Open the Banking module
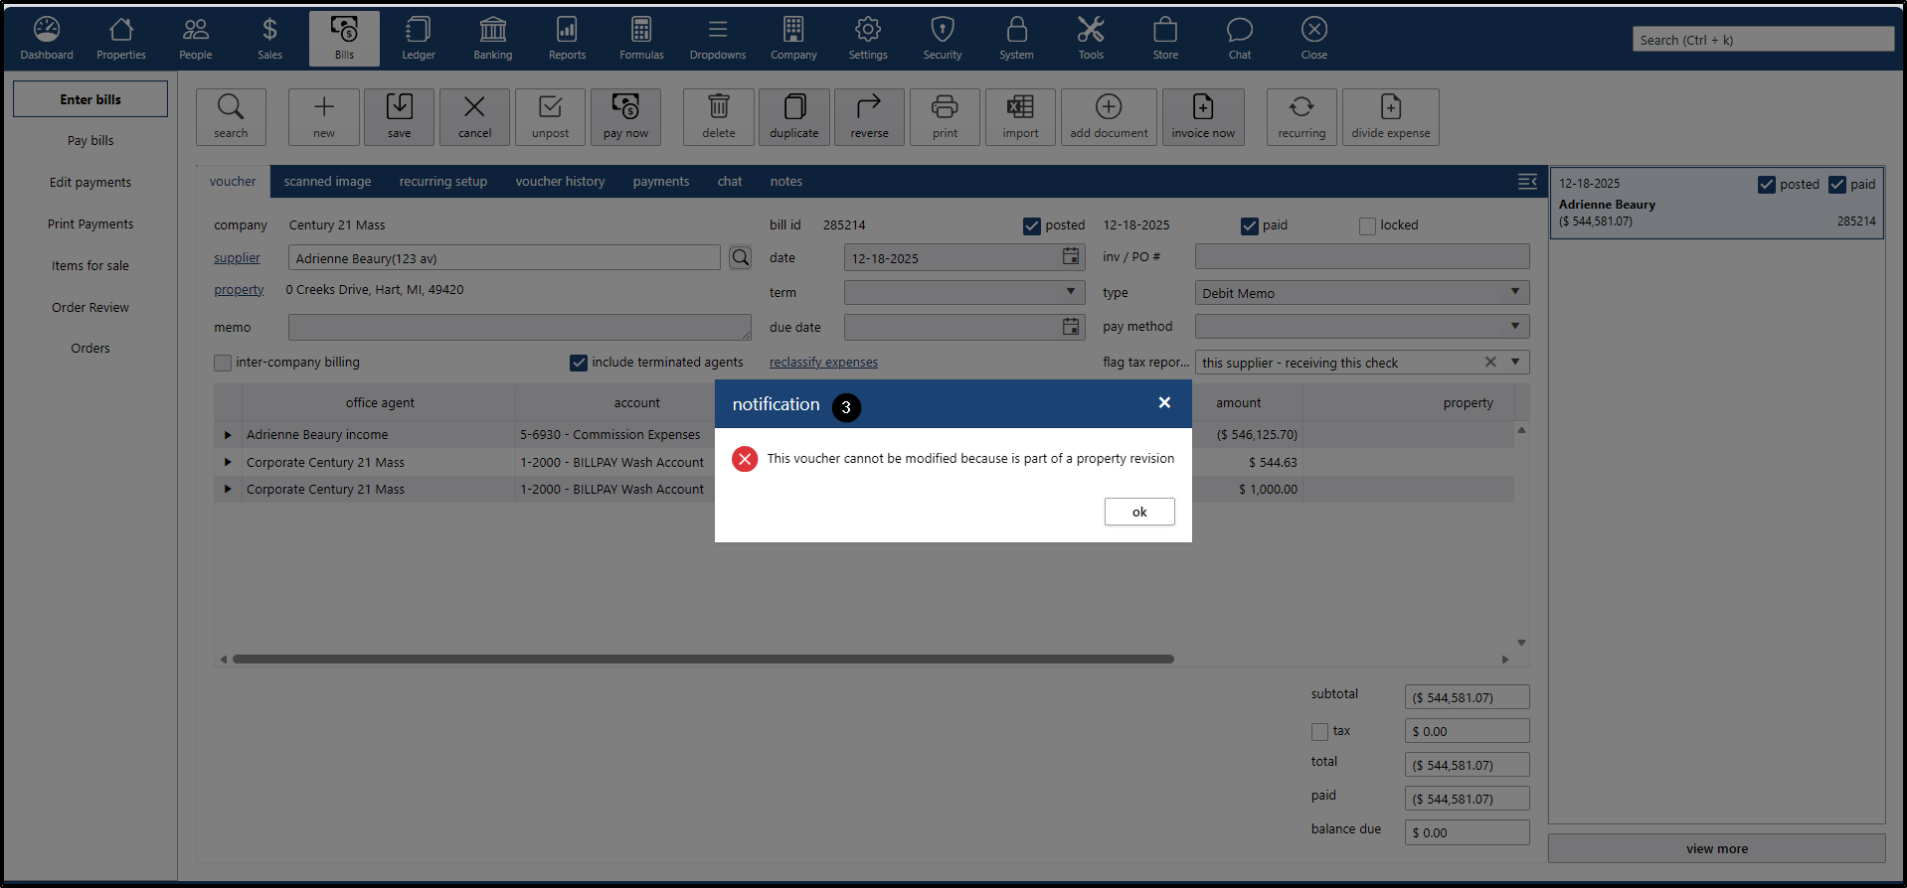This screenshot has height=888, width=1907. (x=492, y=39)
